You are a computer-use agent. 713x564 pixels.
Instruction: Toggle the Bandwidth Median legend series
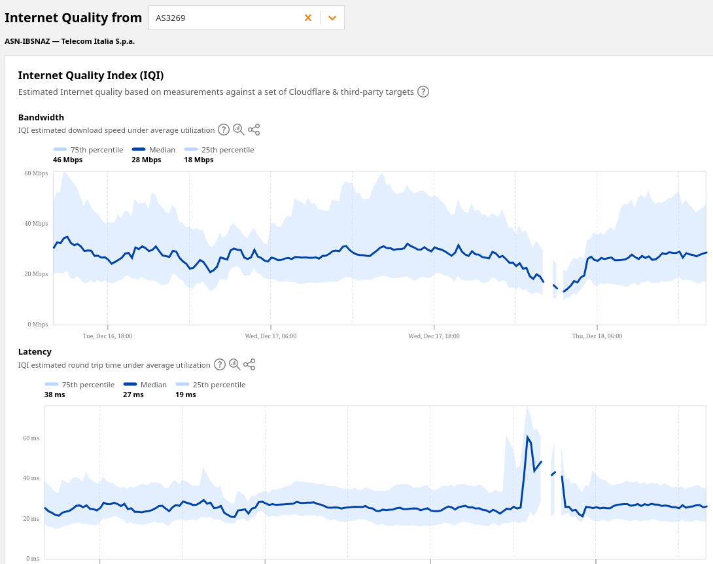tap(154, 150)
